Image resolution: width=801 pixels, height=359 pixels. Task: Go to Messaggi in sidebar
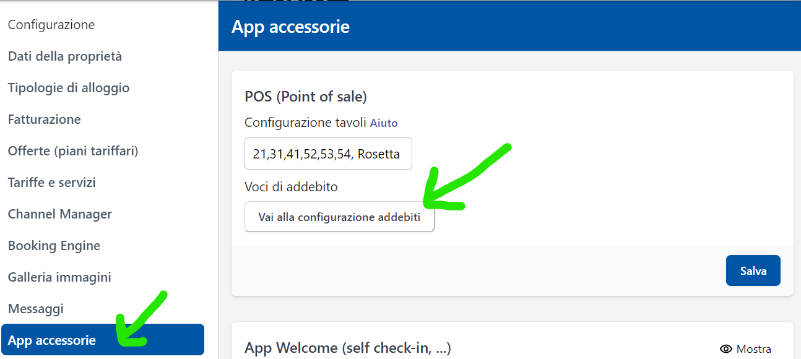(36, 309)
